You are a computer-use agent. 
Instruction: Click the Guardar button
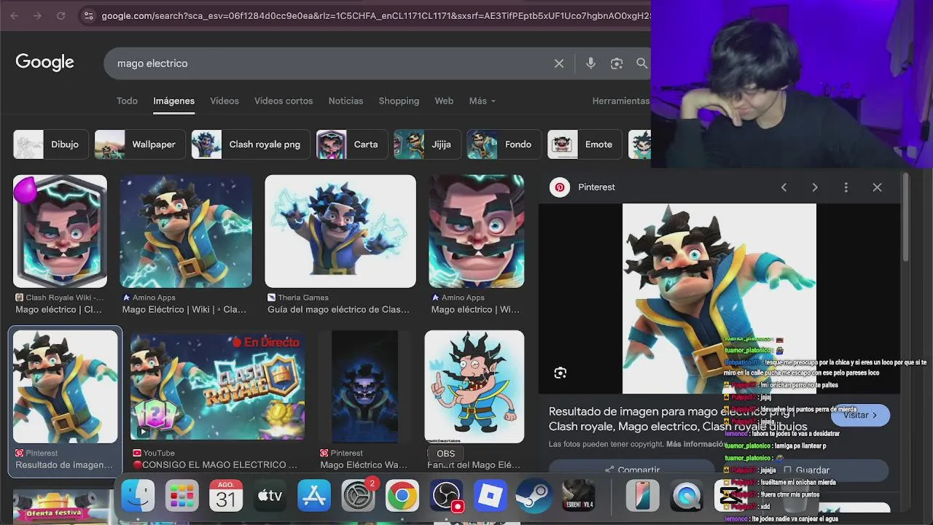pos(805,470)
